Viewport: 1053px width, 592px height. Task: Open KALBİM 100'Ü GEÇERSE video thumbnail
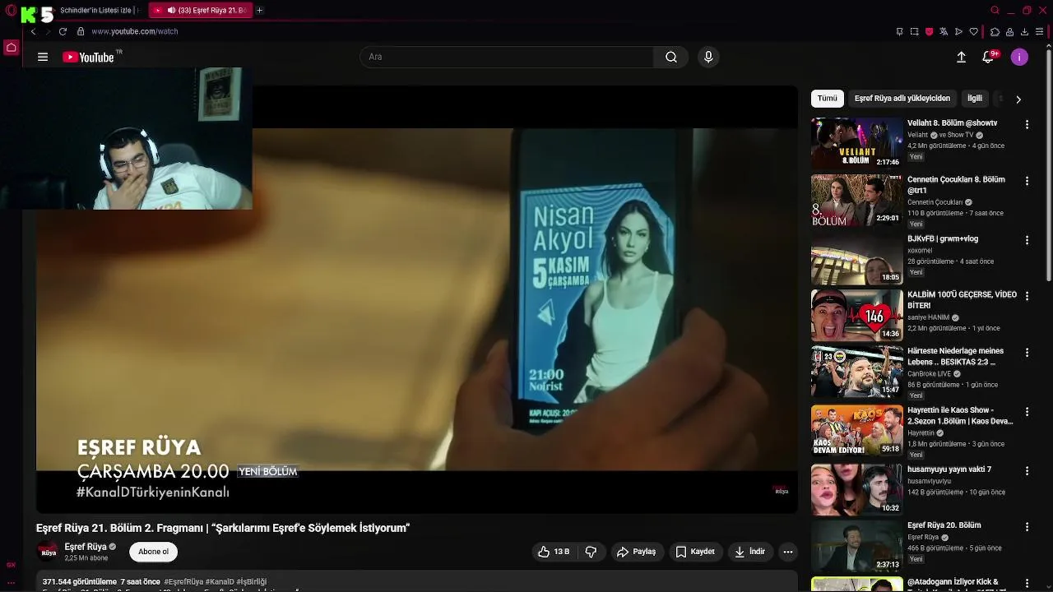856,315
